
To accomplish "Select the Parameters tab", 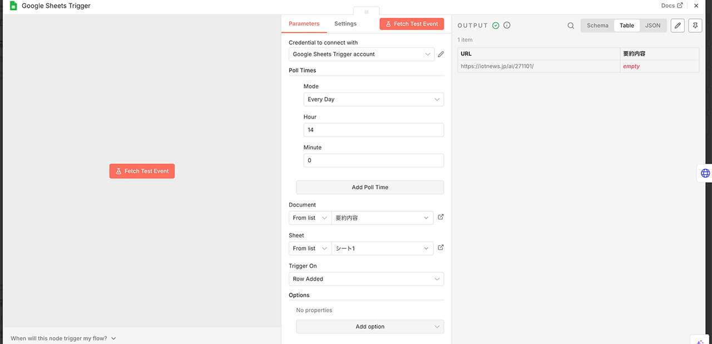I will 304,24.
